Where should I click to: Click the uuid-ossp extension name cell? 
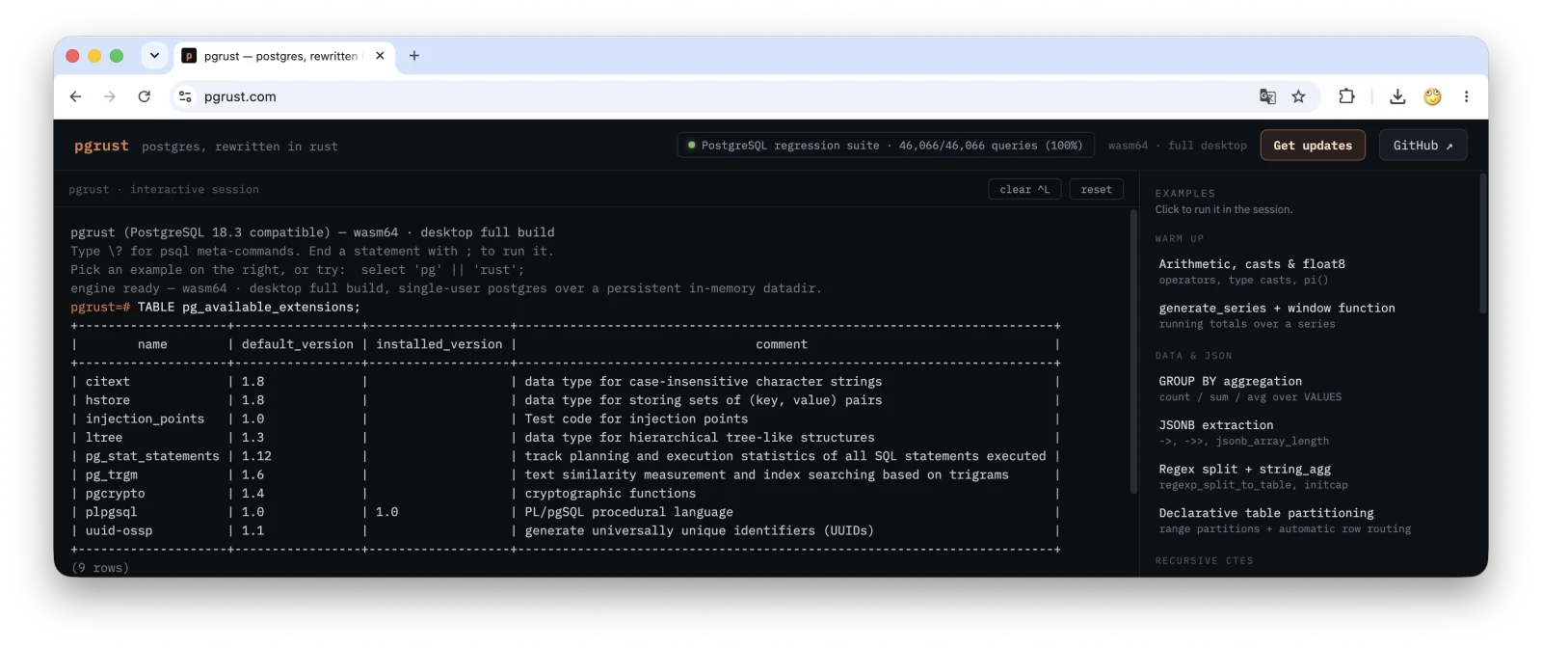pyautogui.click(x=119, y=530)
